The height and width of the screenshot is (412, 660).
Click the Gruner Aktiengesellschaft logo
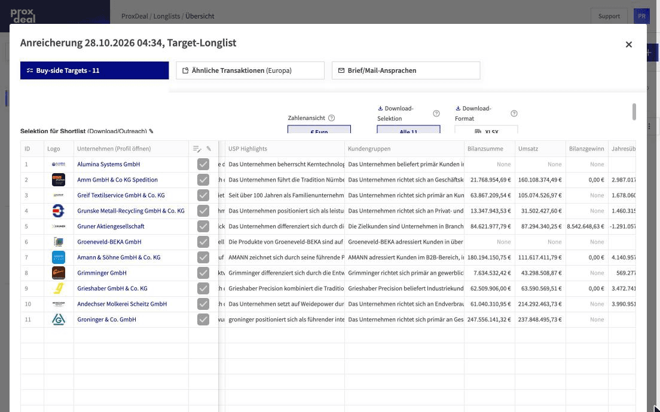pos(59,226)
